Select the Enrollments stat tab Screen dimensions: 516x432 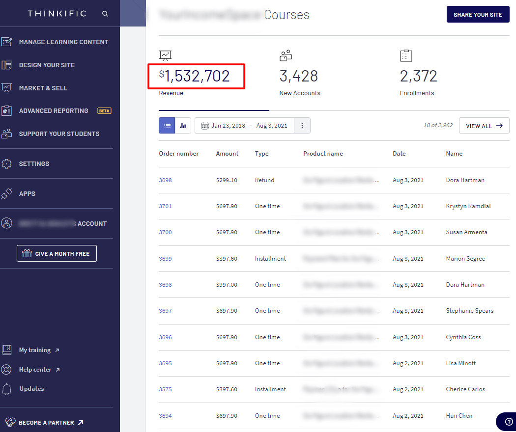pos(418,76)
